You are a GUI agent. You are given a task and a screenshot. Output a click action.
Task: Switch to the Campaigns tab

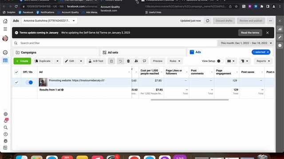(56, 53)
